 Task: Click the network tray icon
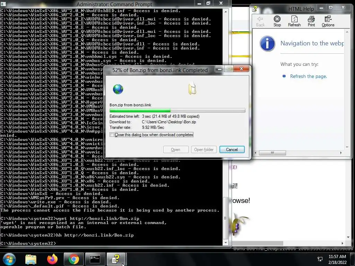(320, 259)
